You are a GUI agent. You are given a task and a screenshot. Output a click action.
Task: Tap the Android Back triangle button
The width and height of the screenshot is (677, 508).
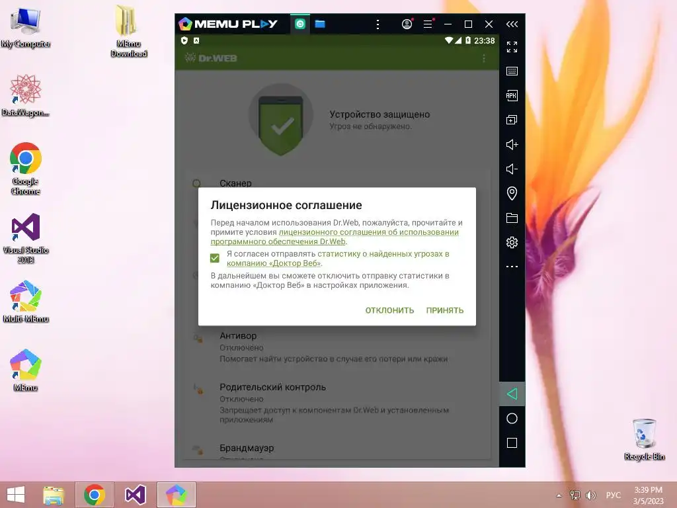coord(512,394)
